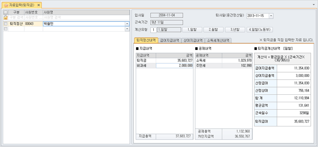The height and width of the screenshot is (147, 318).
Task: Click the 입사일 field 2004-11-04
Action: click(167, 15)
